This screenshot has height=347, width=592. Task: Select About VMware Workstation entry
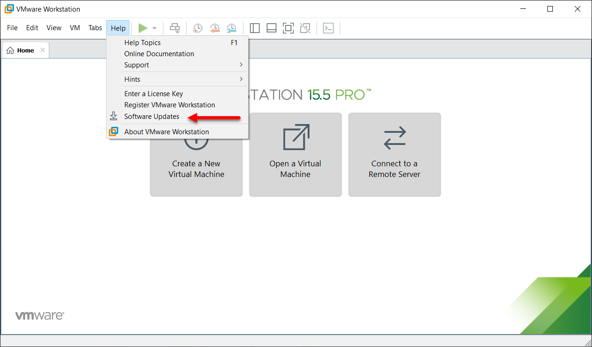177,132
